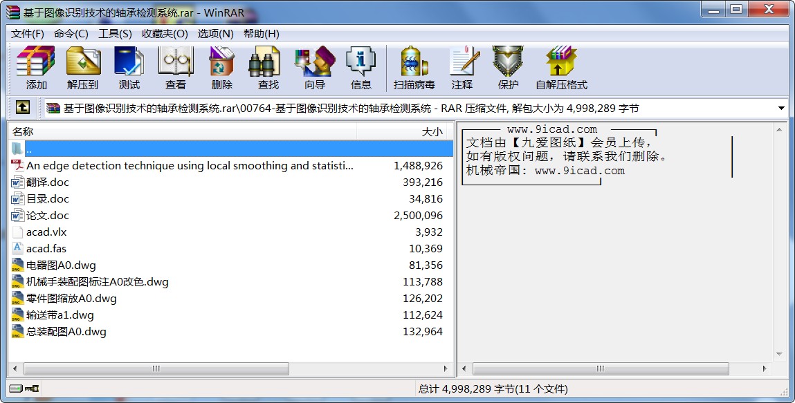Select file name 翻译.doc
The image size is (795, 403).
click(48, 182)
